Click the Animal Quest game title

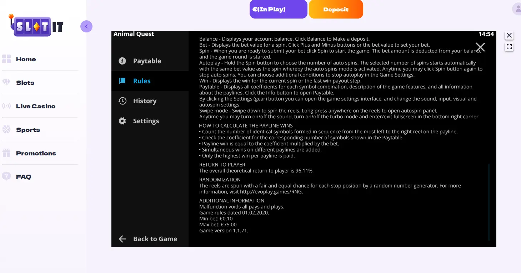[134, 34]
